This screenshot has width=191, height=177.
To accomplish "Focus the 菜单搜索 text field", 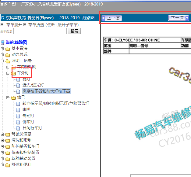I will (40, 31).
